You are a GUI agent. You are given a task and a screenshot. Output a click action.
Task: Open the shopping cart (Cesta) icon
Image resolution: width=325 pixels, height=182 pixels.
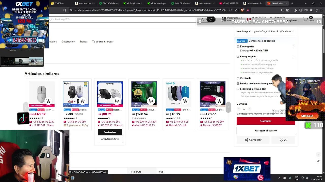(306, 19)
